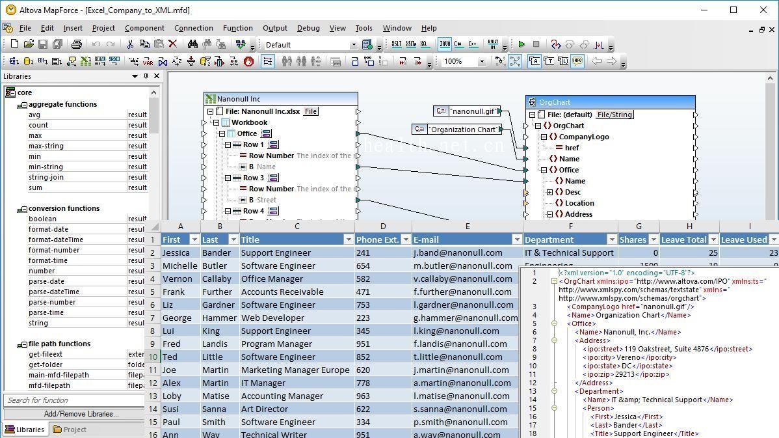Viewport: 779px width, 438px height.
Task: Select the "Organization Chart" constant node
Action: [457, 130]
